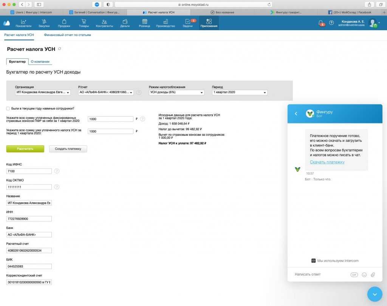Click the Создать платежку button
Viewport: 387px width, 306px height.
[68, 149]
